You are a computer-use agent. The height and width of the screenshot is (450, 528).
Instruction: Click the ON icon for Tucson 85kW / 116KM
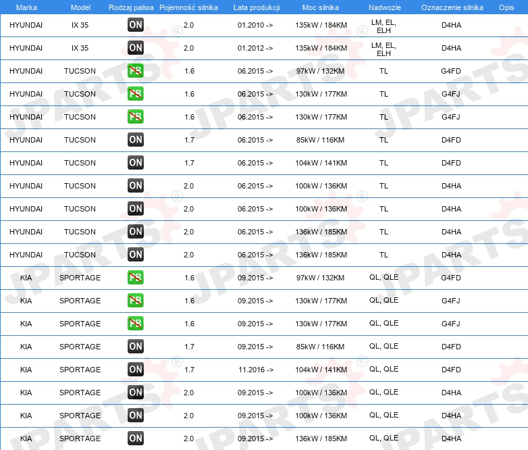click(x=136, y=140)
